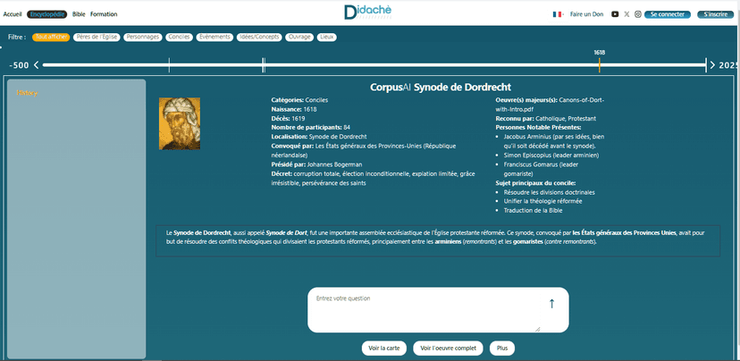Viewport: 740px width, 361px height.
Task: Move timeline later with right chevron
Action: [711, 65]
